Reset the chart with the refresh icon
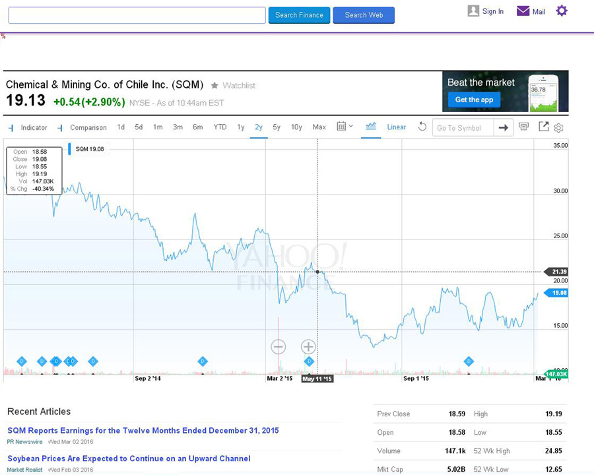The height and width of the screenshot is (475, 594). coord(422,127)
